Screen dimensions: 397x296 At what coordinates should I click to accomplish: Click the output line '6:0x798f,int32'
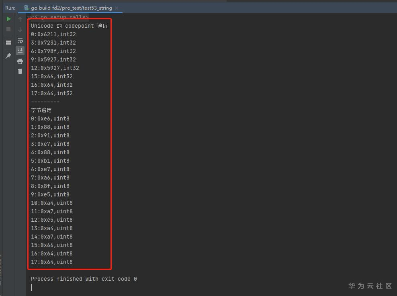[x=53, y=51]
